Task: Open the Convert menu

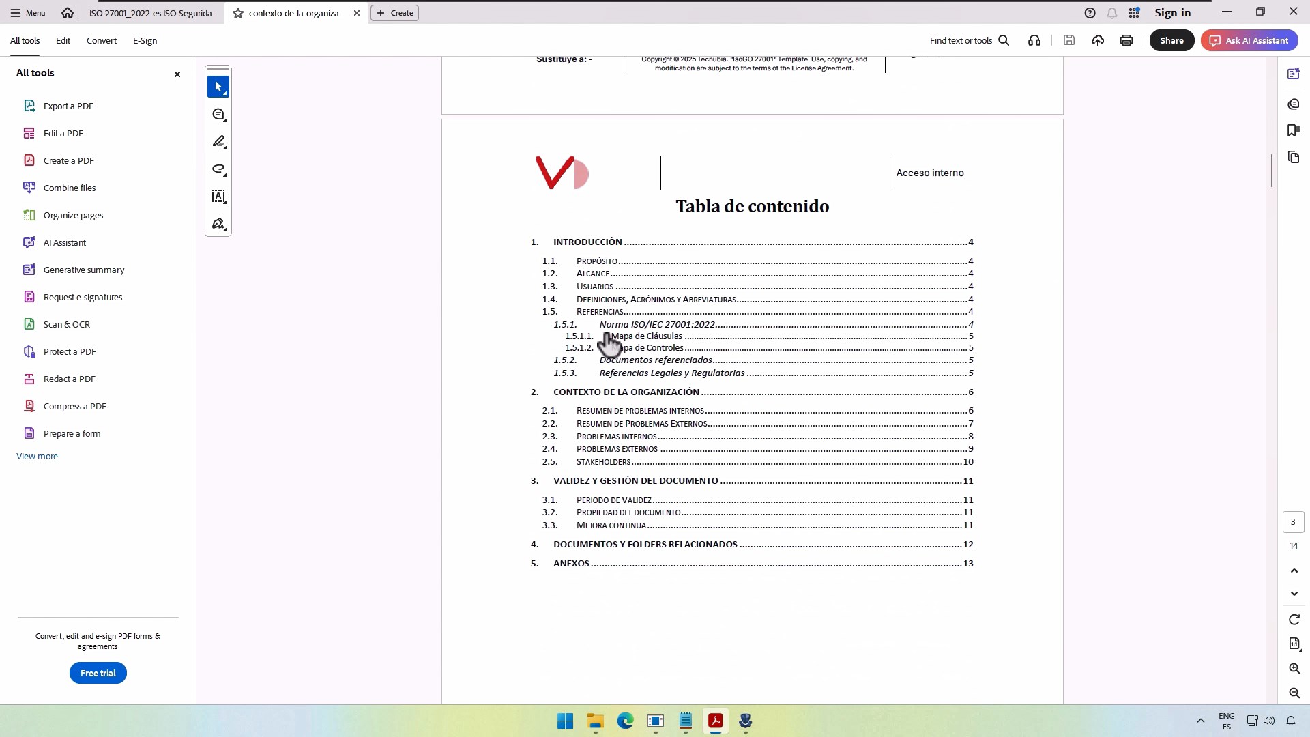Action: (x=102, y=40)
